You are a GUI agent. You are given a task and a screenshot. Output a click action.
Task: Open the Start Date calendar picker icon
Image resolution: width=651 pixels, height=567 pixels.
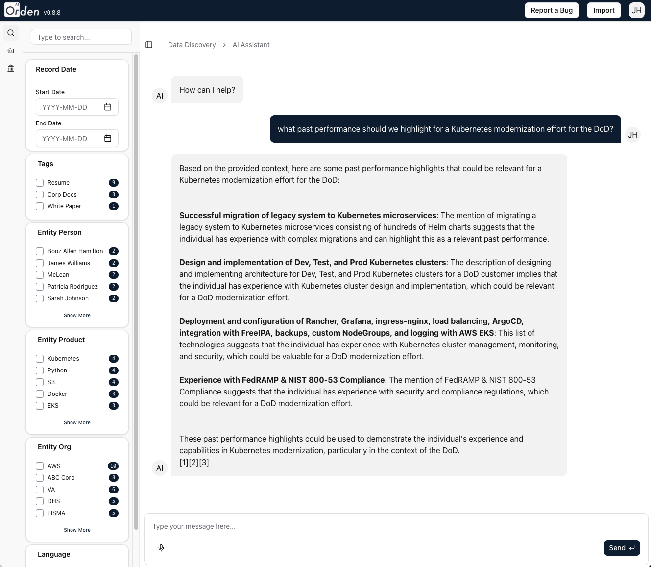107,107
